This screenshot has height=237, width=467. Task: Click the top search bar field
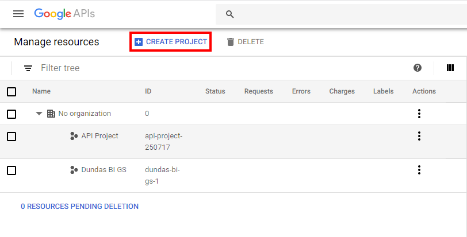pos(345,14)
